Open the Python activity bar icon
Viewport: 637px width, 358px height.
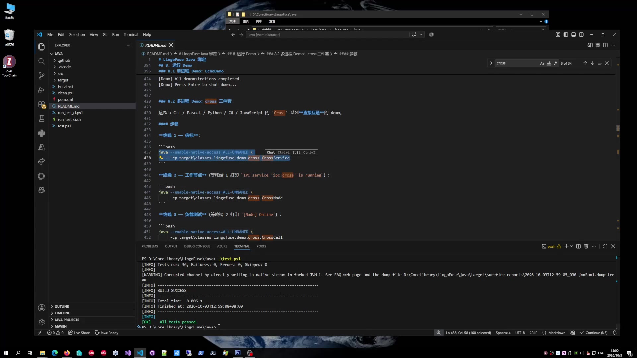click(41, 133)
